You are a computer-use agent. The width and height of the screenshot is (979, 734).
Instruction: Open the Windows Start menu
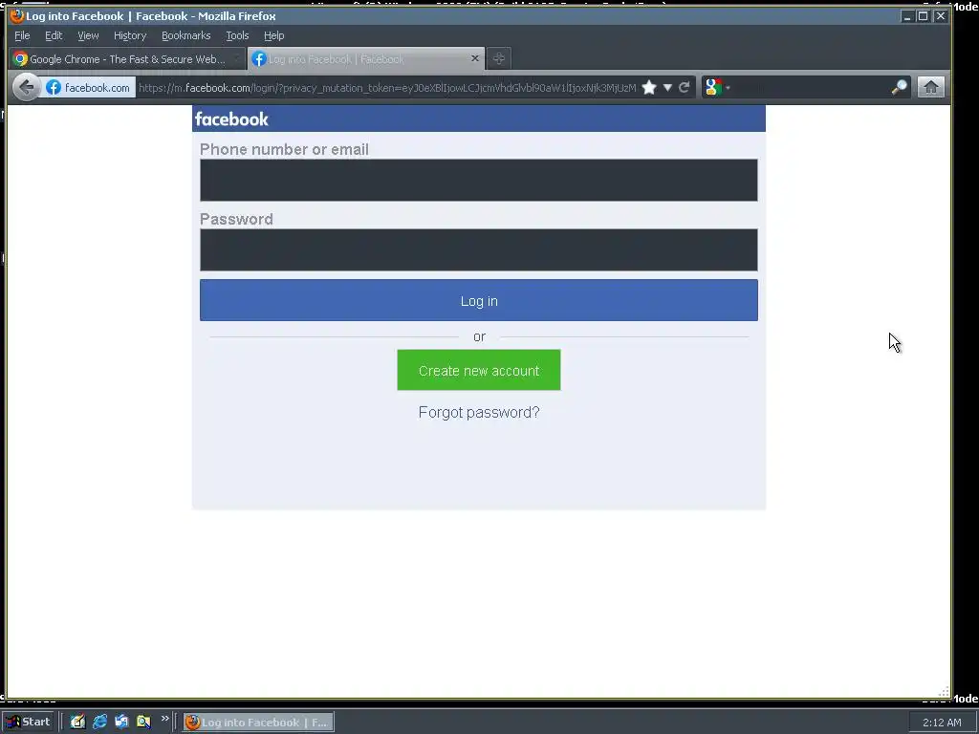(28, 723)
